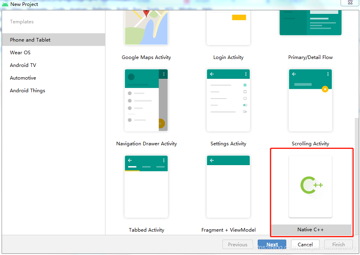Click the Android logo in title bar
Viewport: 360px width, 255px height.
(x=5, y=4)
